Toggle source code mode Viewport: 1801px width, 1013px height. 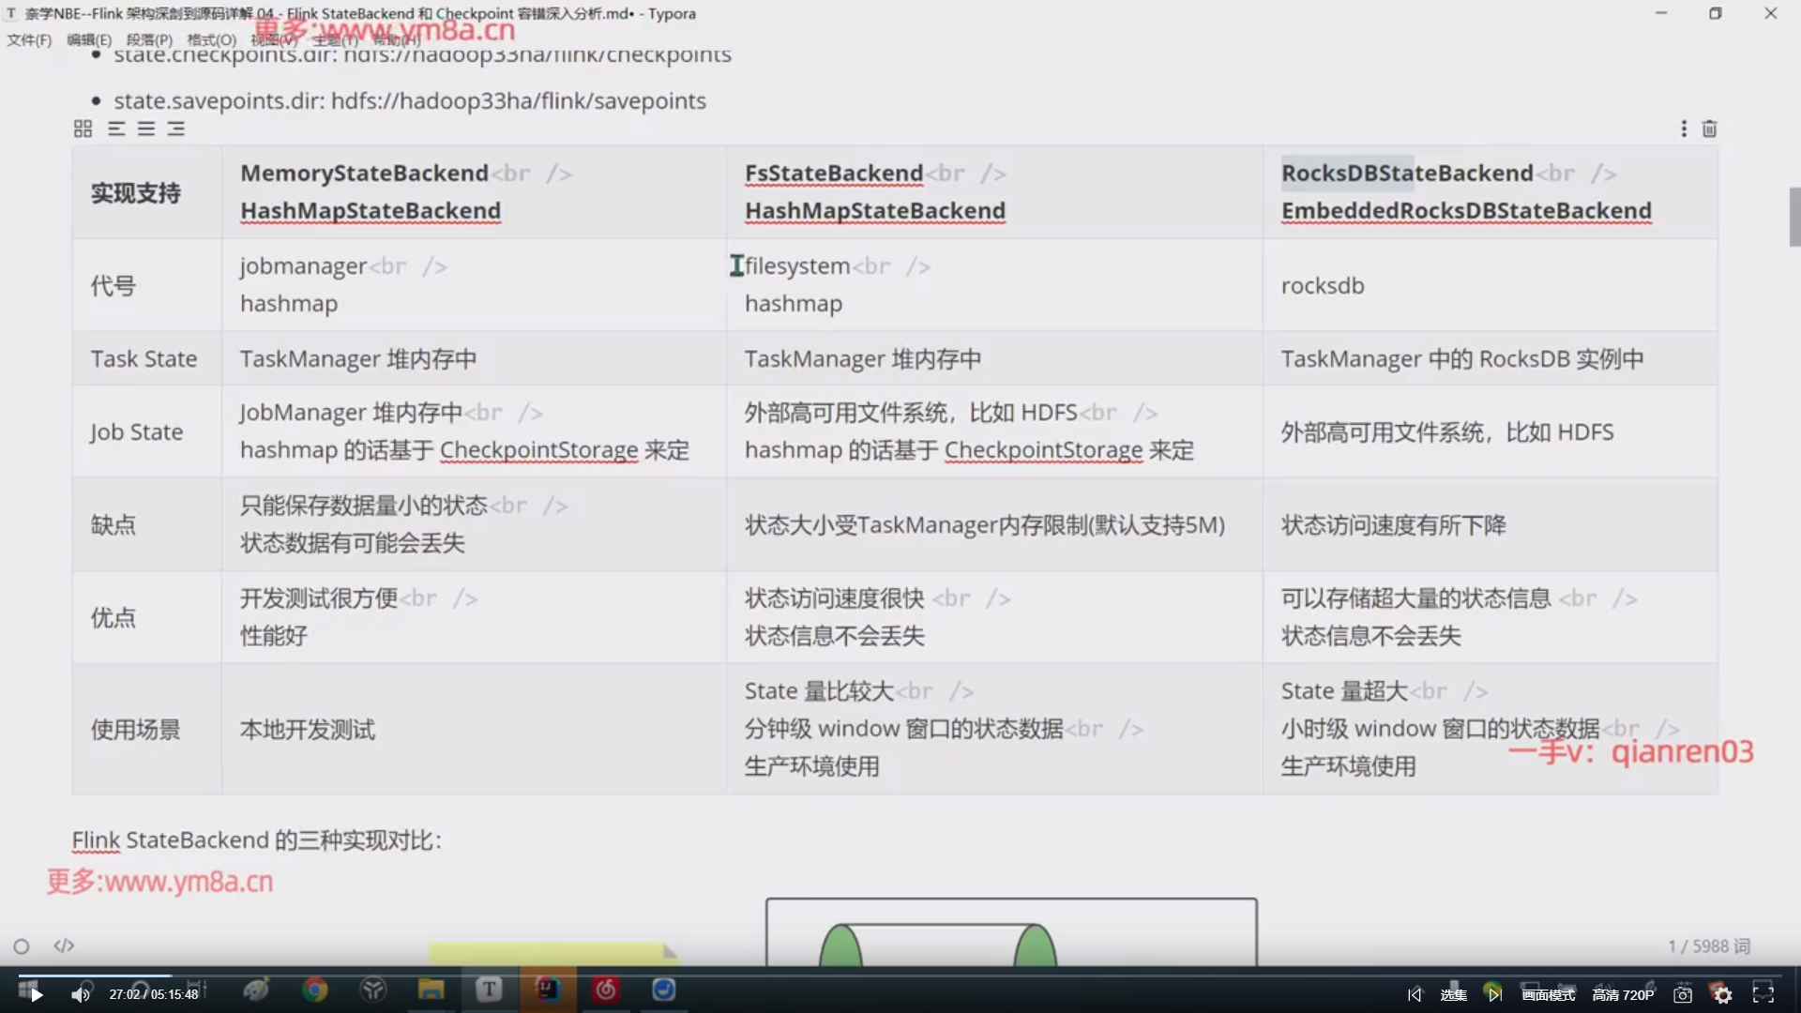pos(64,945)
